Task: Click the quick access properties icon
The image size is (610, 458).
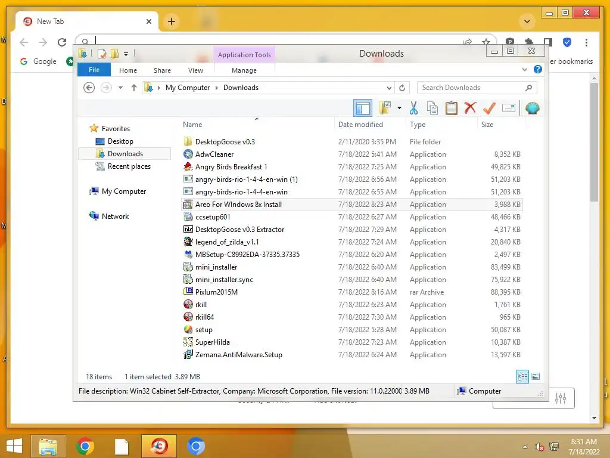Action: point(102,54)
